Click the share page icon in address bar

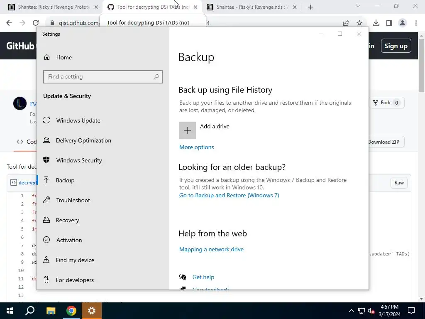tap(346, 23)
